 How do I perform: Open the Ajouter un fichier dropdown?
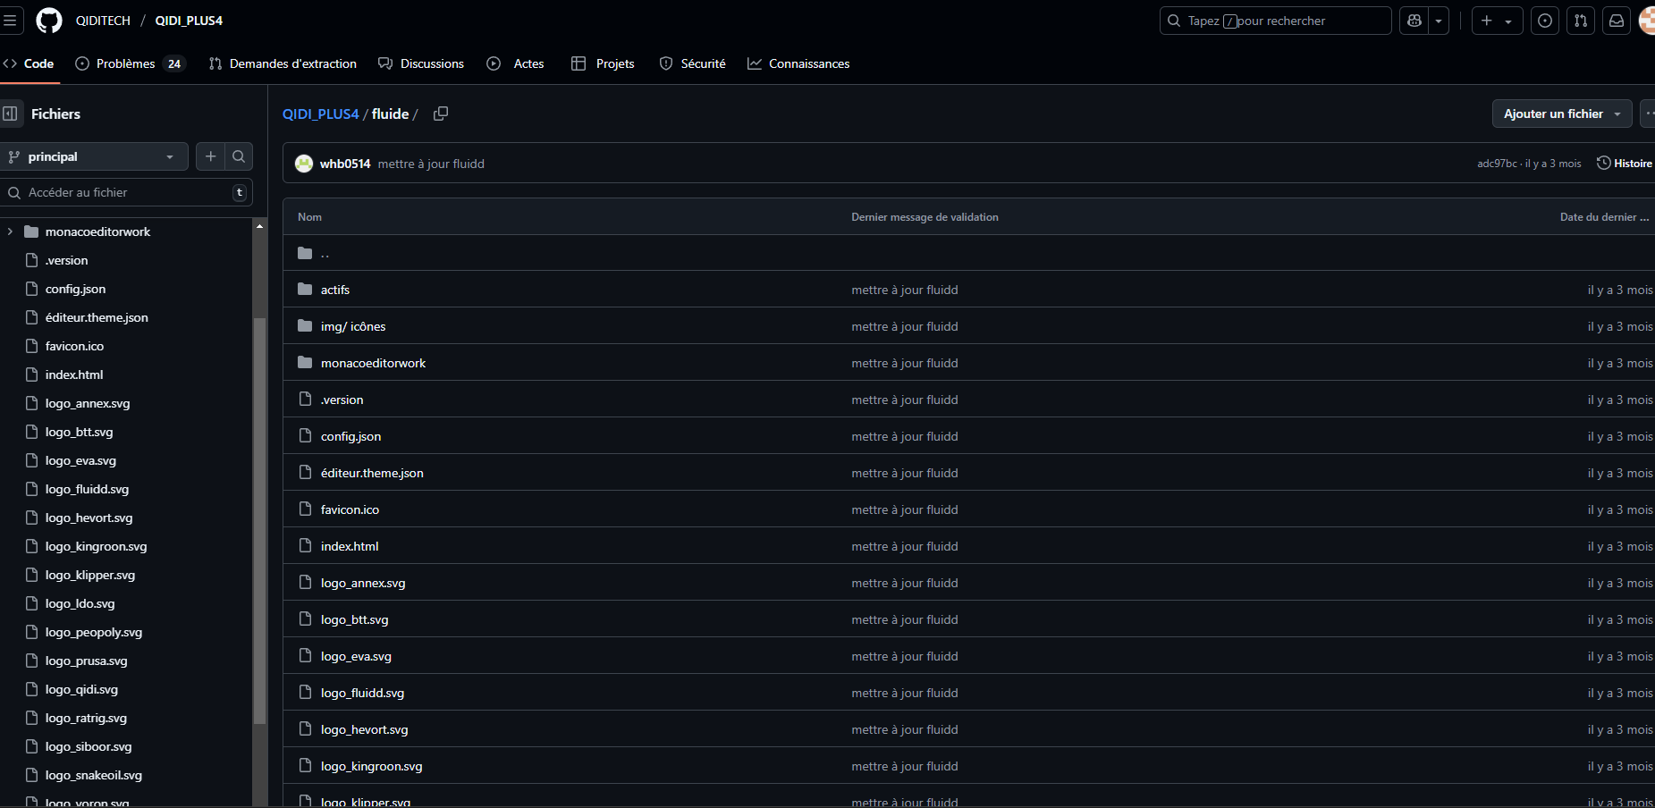(x=1562, y=114)
